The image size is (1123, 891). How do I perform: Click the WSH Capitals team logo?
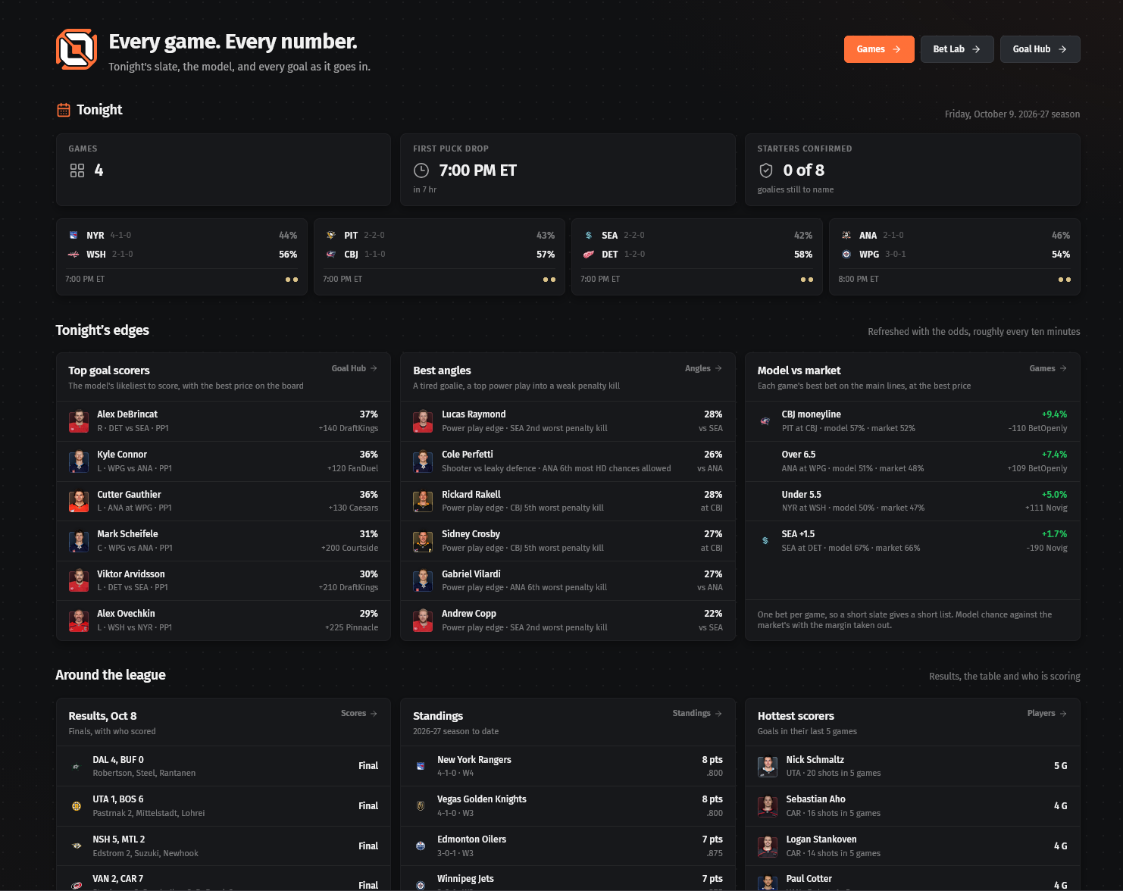tap(74, 255)
